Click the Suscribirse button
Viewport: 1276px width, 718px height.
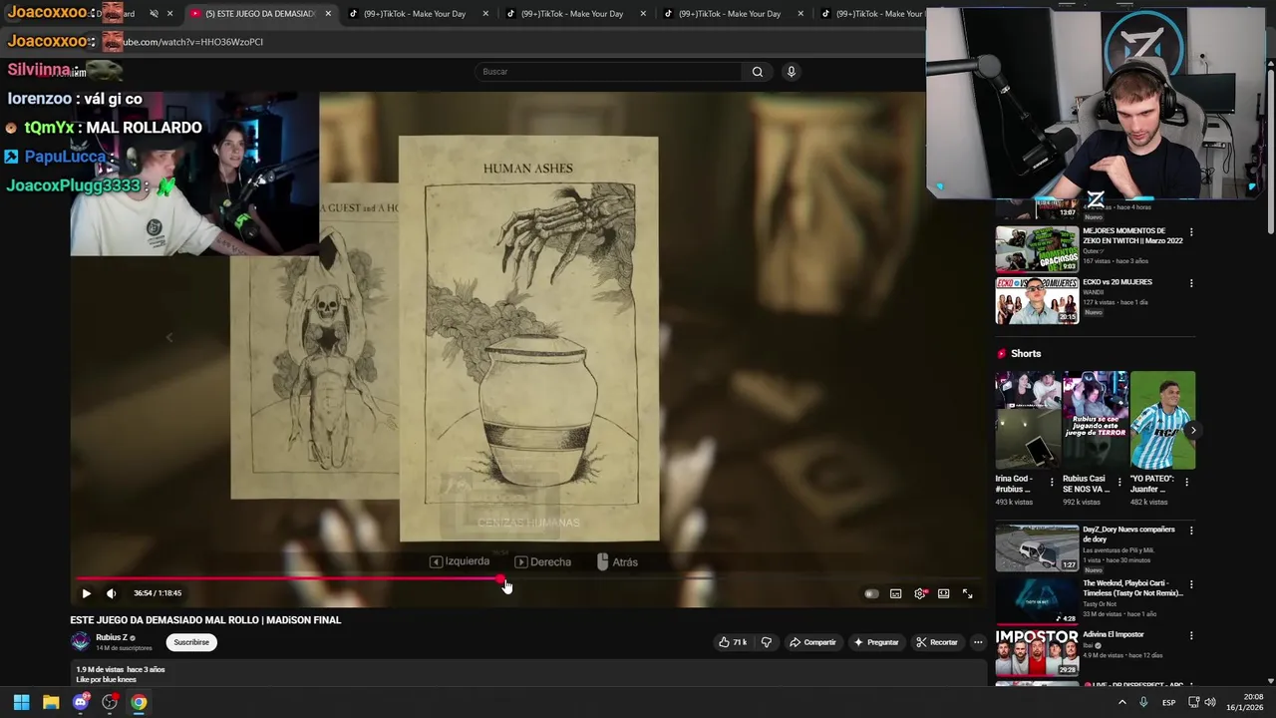[191, 642]
